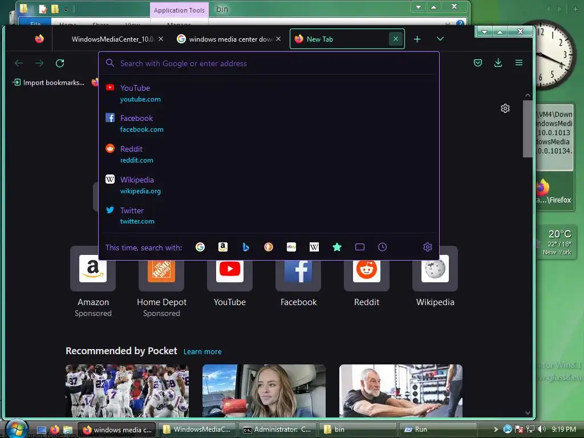
Task: Click the Firefox View icon in tab bar
Action: (39, 39)
